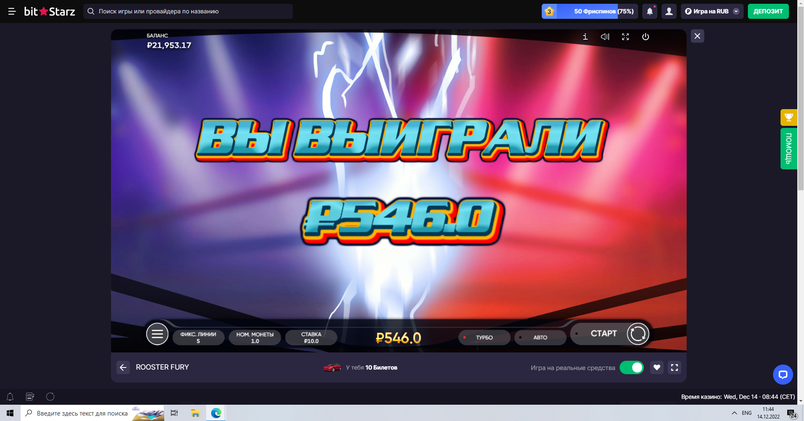This screenshot has height=421, width=804.
Task: Open the fixed lines selector
Action: (198, 337)
